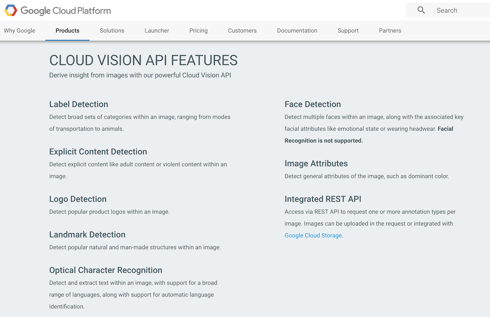Select the Integrated REST API heading
Image resolution: width=490 pixels, height=317 pixels.
(323, 199)
